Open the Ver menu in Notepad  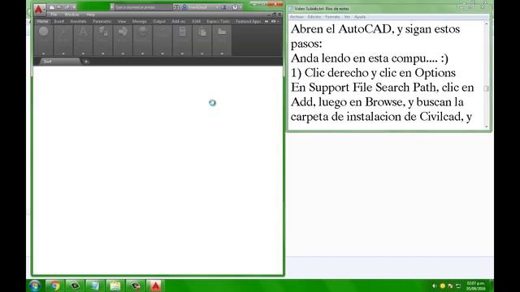[x=347, y=17]
